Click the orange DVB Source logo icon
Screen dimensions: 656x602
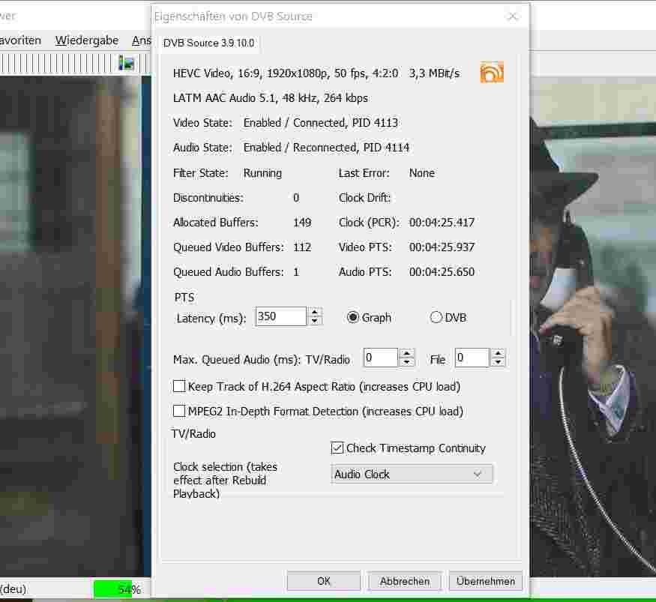point(492,73)
